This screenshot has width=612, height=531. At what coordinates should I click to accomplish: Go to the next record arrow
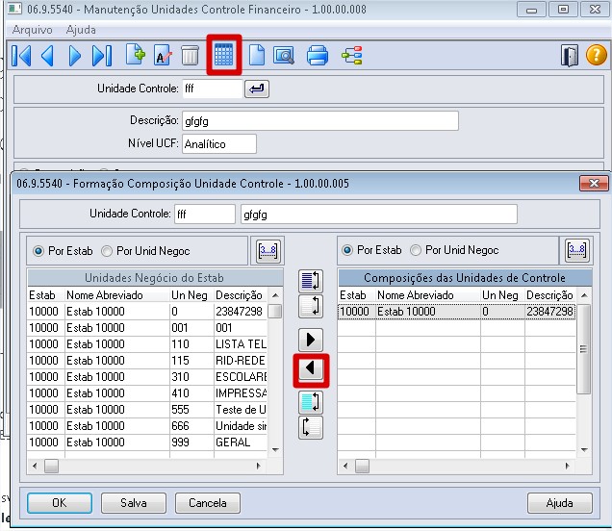click(x=74, y=56)
